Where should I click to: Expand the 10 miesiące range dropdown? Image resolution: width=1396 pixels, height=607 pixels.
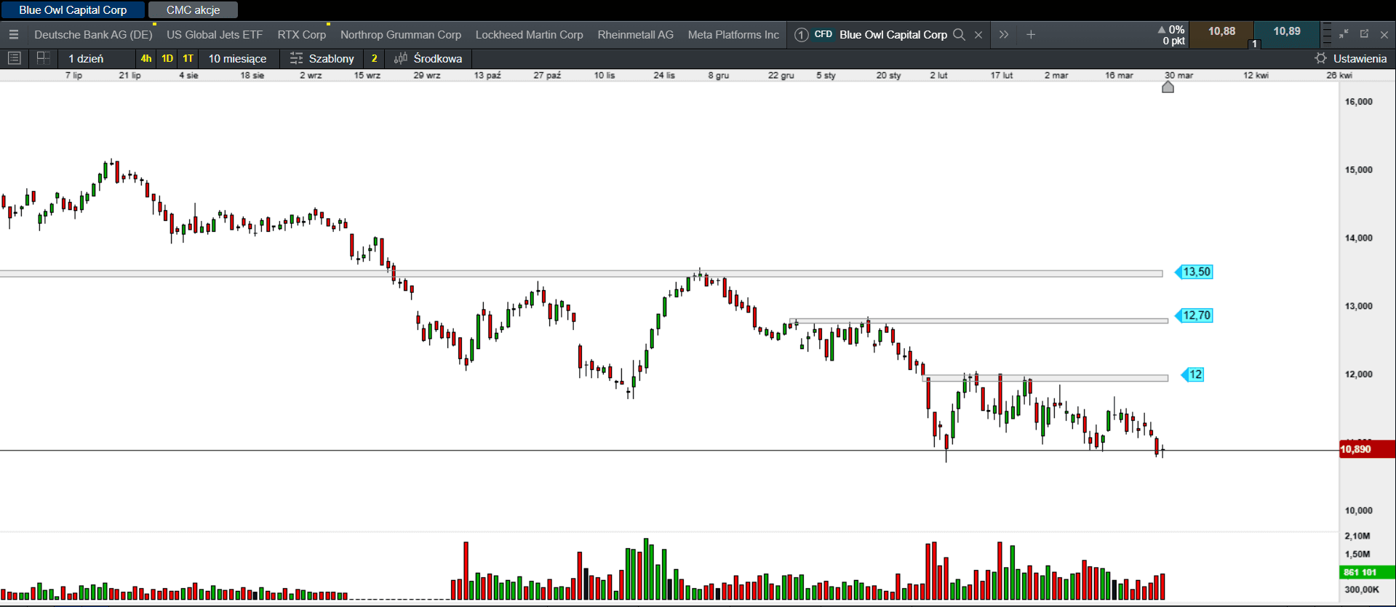coord(237,58)
